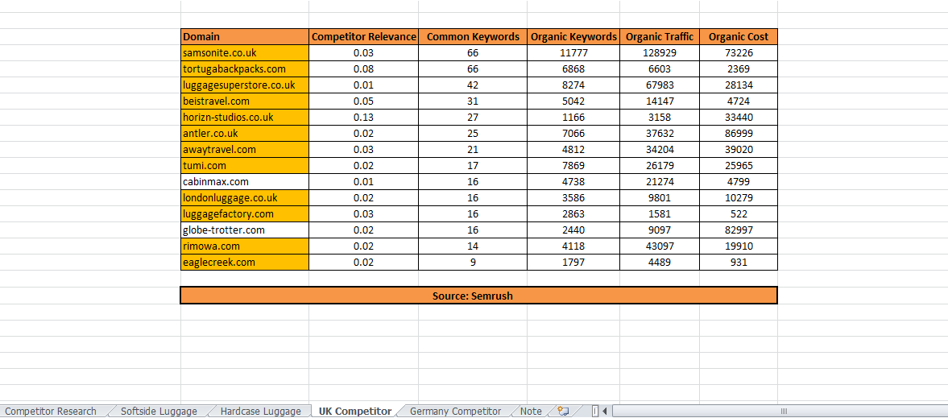Select common keywords value 14
Image resolution: width=948 pixels, height=418 pixels.
click(x=473, y=246)
